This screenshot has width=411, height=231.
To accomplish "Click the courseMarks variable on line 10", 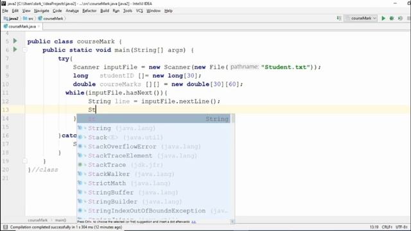I will click(120, 84).
